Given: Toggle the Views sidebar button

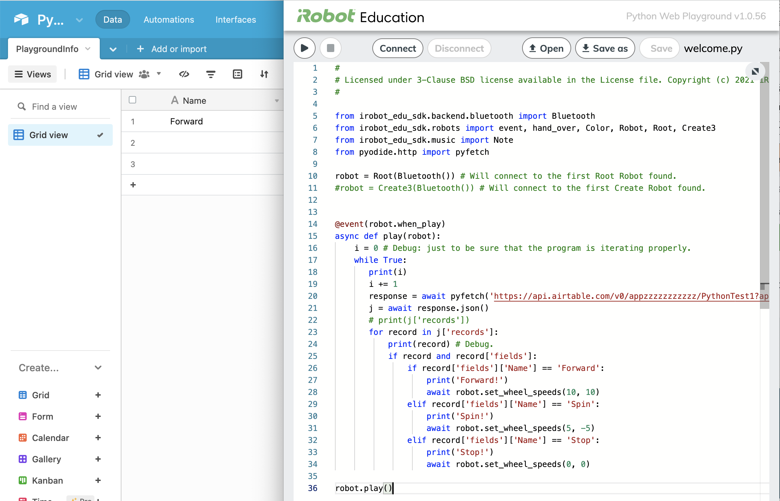Looking at the screenshot, I should (33, 74).
